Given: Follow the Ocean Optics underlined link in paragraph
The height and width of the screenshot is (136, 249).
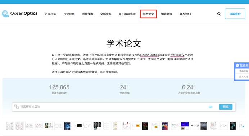Looking at the screenshot, I should (x=149, y=55).
